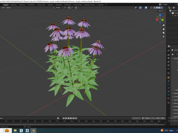Switch to the Modeling workspace tab
178x133 pixels.
coord(13,5)
